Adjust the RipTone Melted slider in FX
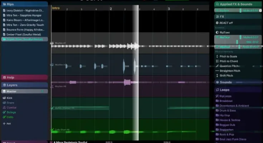This screenshot has height=143, width=263. tap(238, 37)
